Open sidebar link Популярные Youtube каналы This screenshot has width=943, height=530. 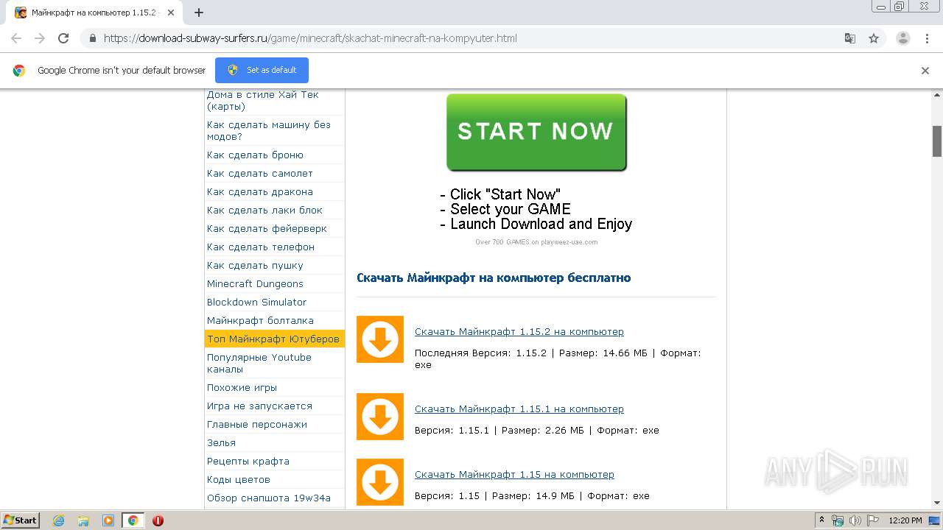pyautogui.click(x=259, y=364)
